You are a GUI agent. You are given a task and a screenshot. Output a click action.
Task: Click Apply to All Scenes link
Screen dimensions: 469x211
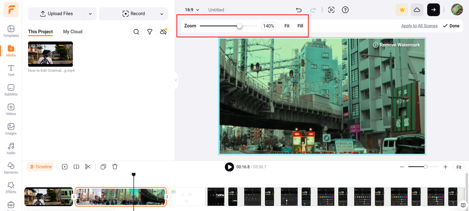(420, 26)
